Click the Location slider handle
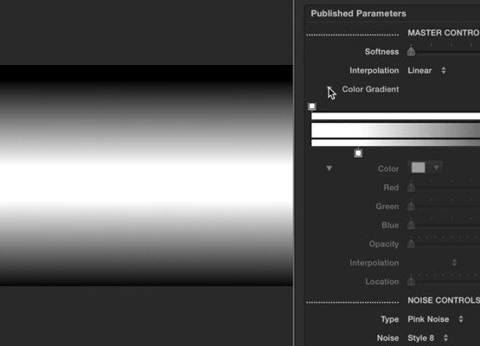The height and width of the screenshot is (346, 480). pos(411,281)
